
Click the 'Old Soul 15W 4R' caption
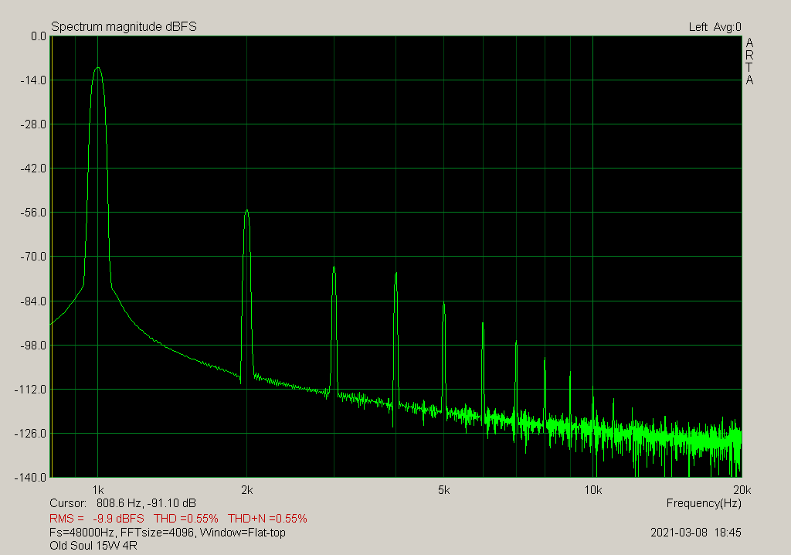tap(93, 546)
